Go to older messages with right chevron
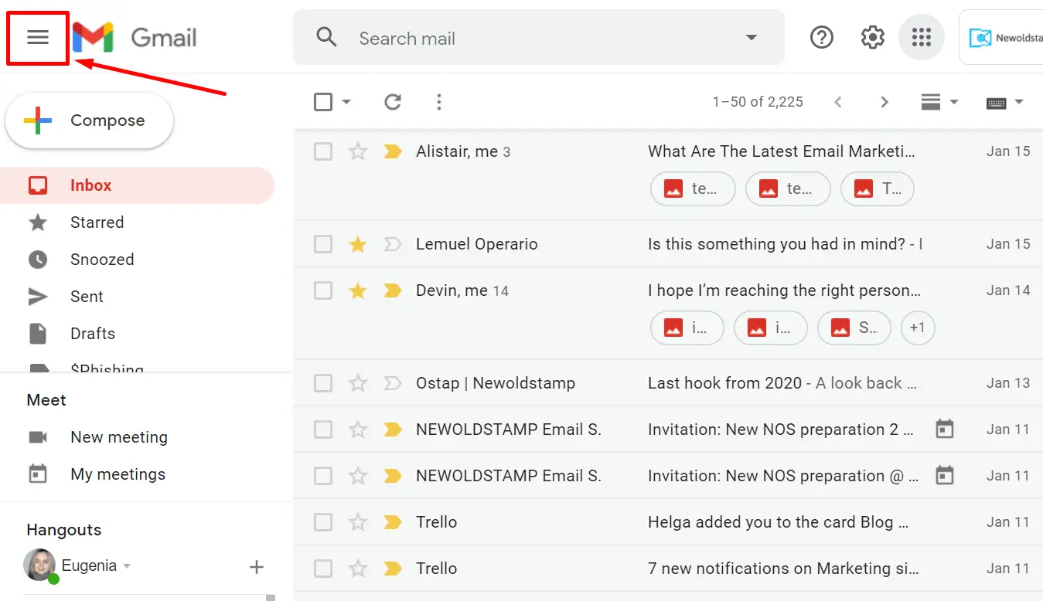This screenshot has width=1043, height=601. tap(885, 102)
